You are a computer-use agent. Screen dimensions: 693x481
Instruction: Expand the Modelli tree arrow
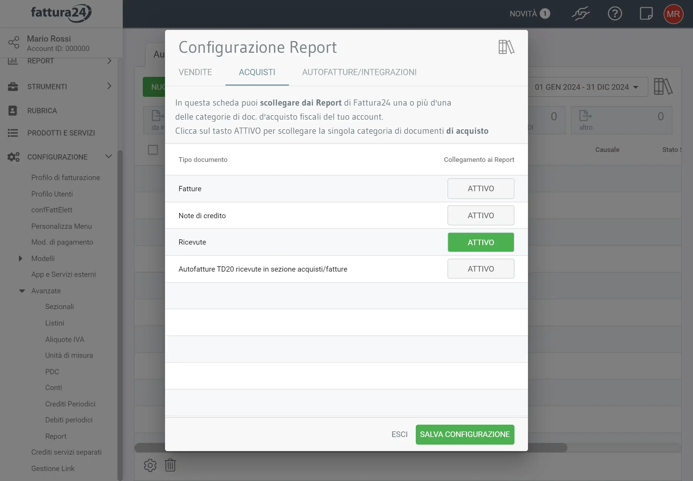20,258
